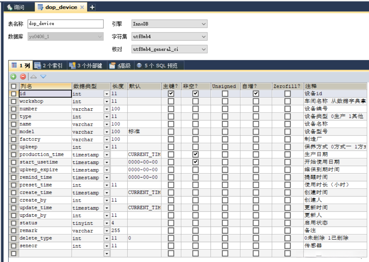Select the seneor column name cell
The image size is (369, 262).
coord(45,246)
